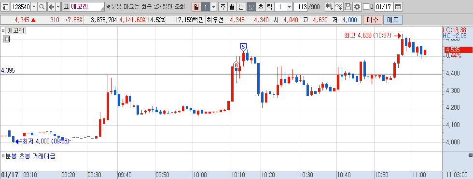Click the 매도 sell button

(393, 20)
